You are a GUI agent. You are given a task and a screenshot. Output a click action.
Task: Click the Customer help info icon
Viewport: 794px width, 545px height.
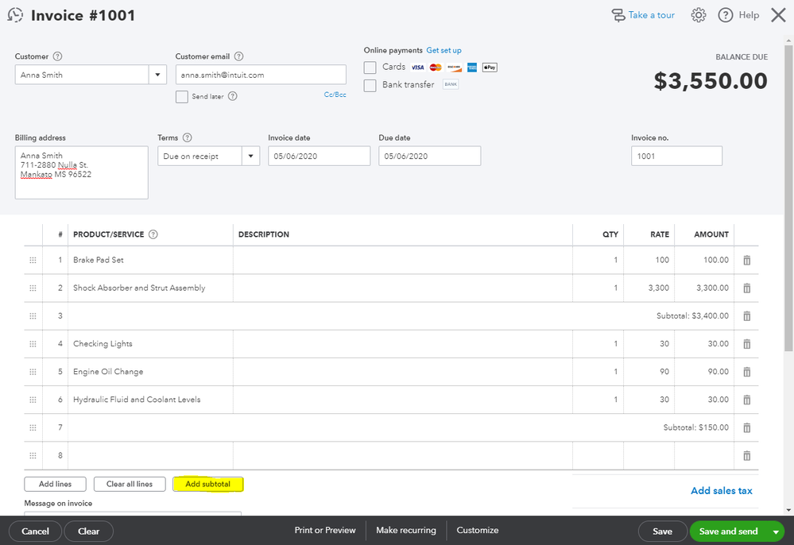click(58, 56)
